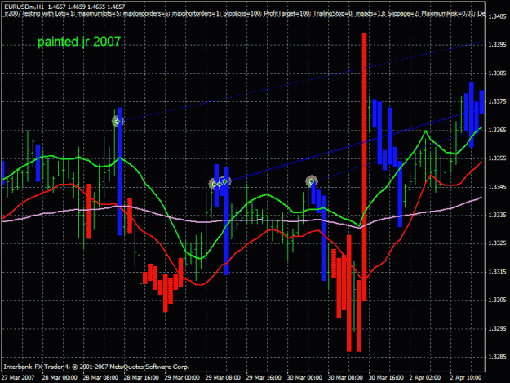Click the Interbank FX Trader 4 copyright text
The width and height of the screenshot is (510, 383).
pos(96,367)
